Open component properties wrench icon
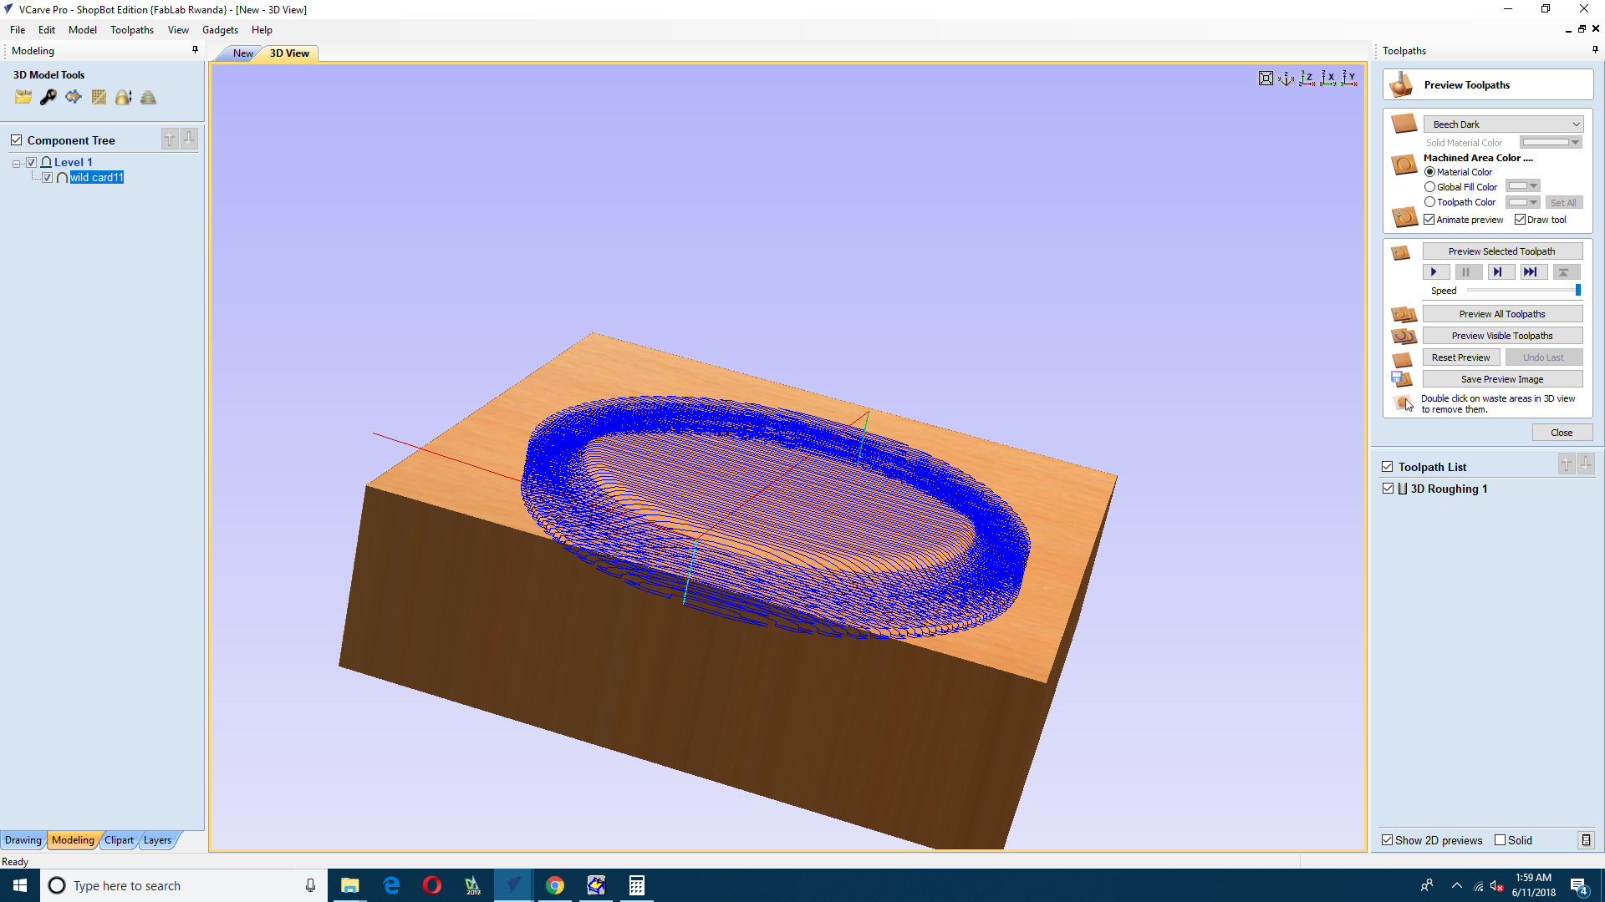1605x902 pixels. point(48,97)
